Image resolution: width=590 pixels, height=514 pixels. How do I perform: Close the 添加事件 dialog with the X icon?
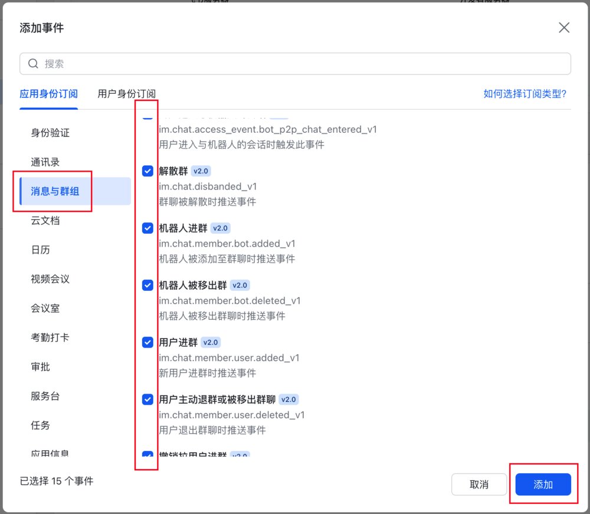tap(563, 28)
